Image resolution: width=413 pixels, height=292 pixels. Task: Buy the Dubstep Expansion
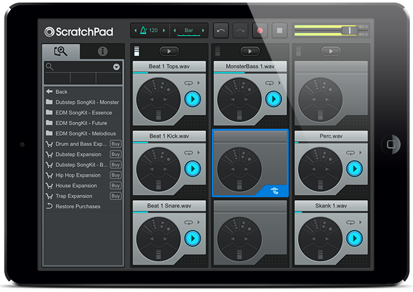pos(116,154)
